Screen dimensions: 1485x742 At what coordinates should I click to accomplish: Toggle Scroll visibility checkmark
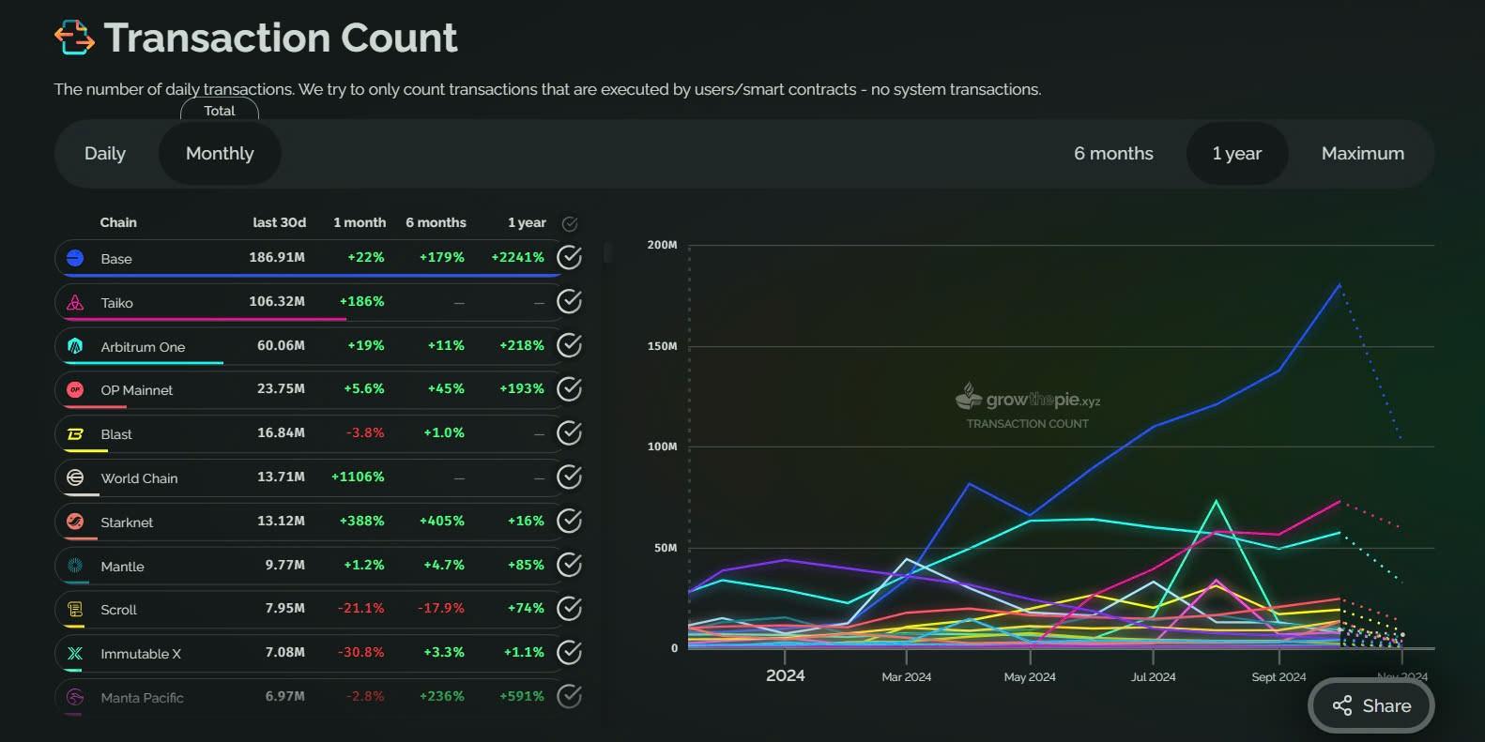569,608
